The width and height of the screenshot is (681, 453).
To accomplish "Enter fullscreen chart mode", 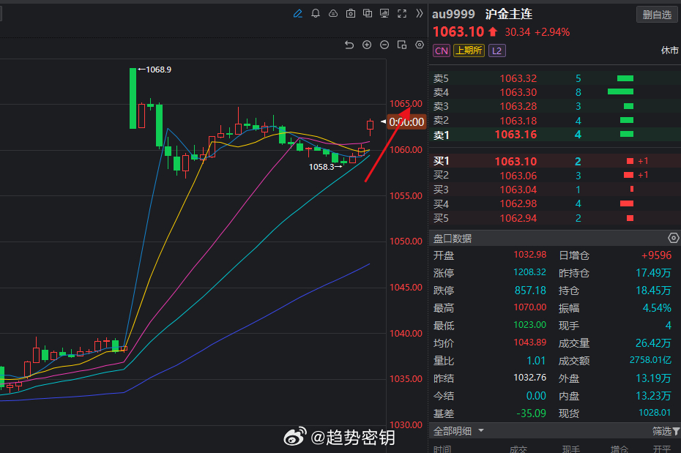I will tap(401, 13).
